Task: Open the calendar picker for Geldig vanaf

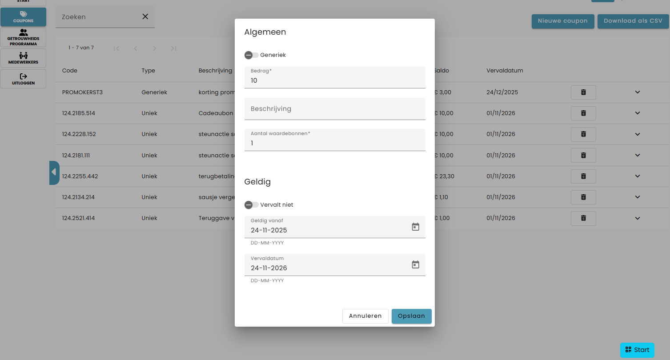Action: tap(415, 227)
